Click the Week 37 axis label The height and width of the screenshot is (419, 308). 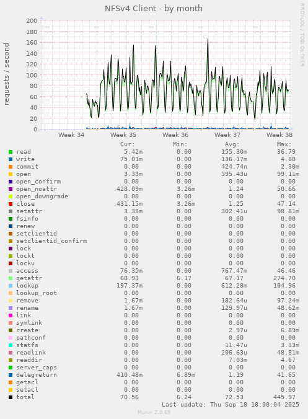[227, 135]
